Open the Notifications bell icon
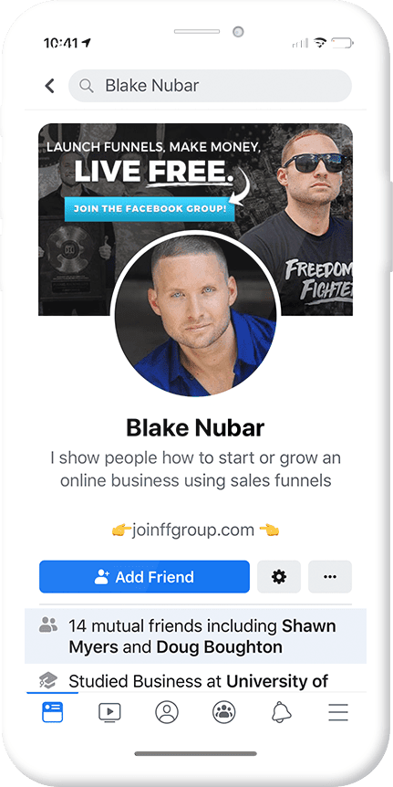Screen dimensions: 393x787 (x=281, y=712)
